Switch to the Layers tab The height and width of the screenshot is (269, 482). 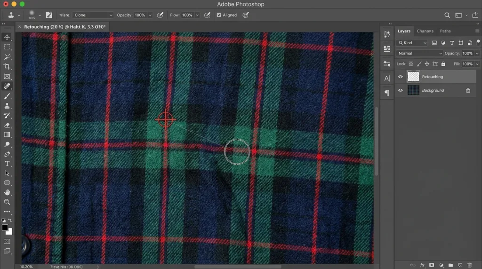coord(404,31)
